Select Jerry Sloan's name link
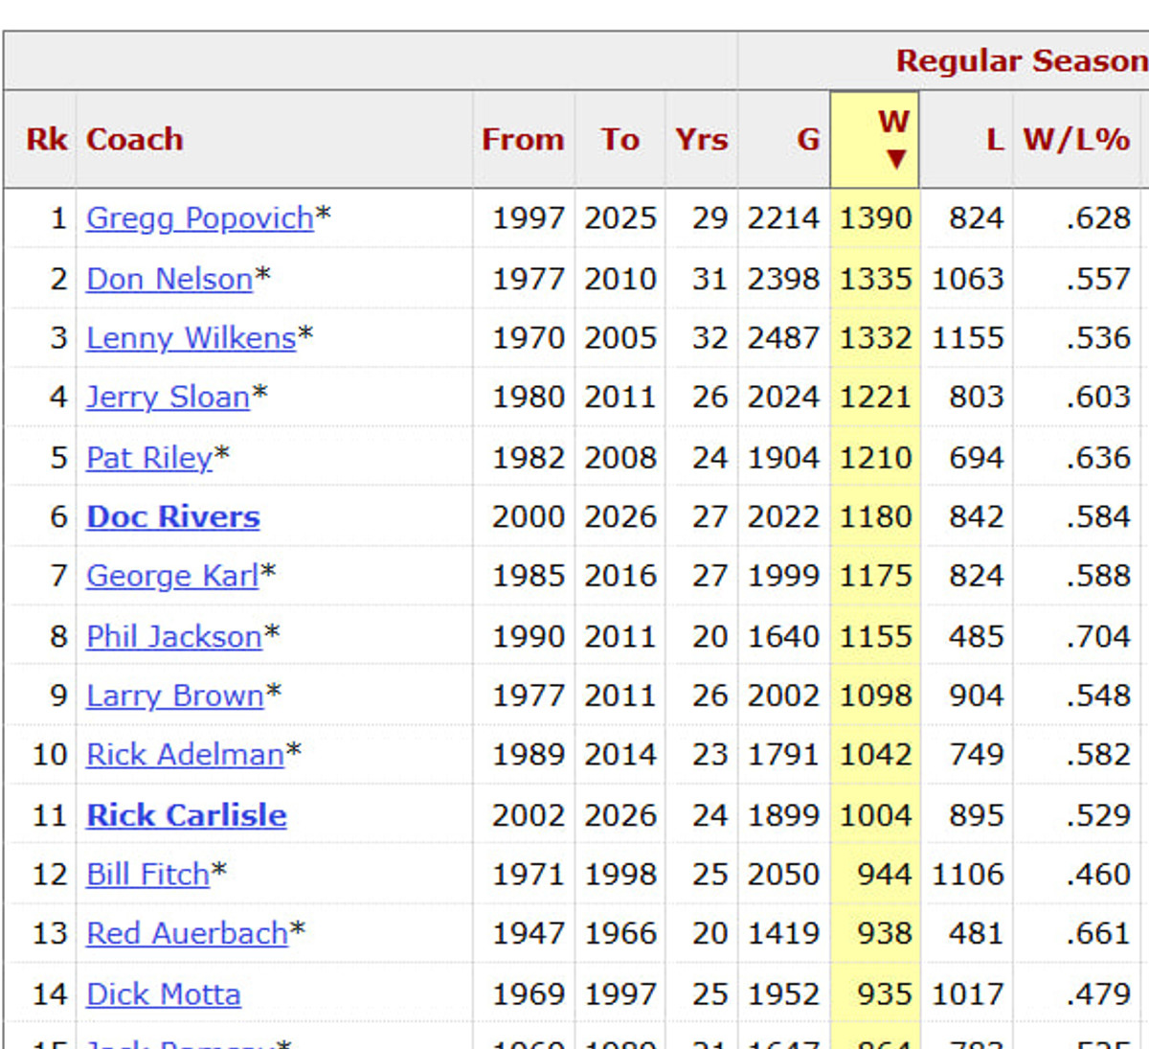 point(168,397)
